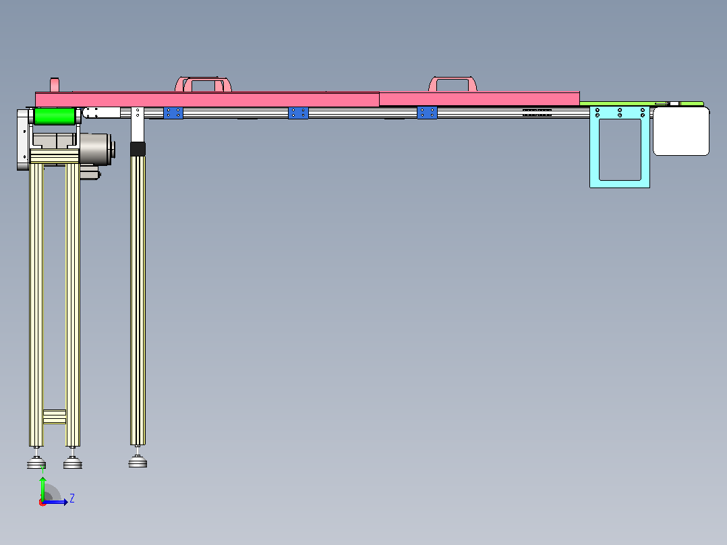Select the light green strip beside the pink cover
The width and height of the screenshot is (727, 545).
642,104
